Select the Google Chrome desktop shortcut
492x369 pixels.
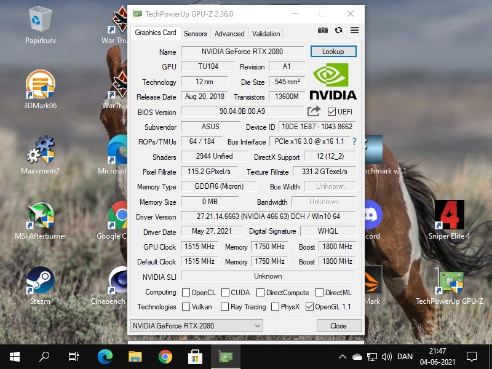coord(113,221)
